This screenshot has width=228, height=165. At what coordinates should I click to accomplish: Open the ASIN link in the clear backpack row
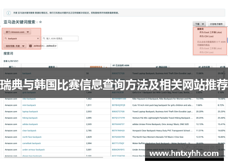tap(118, 131)
